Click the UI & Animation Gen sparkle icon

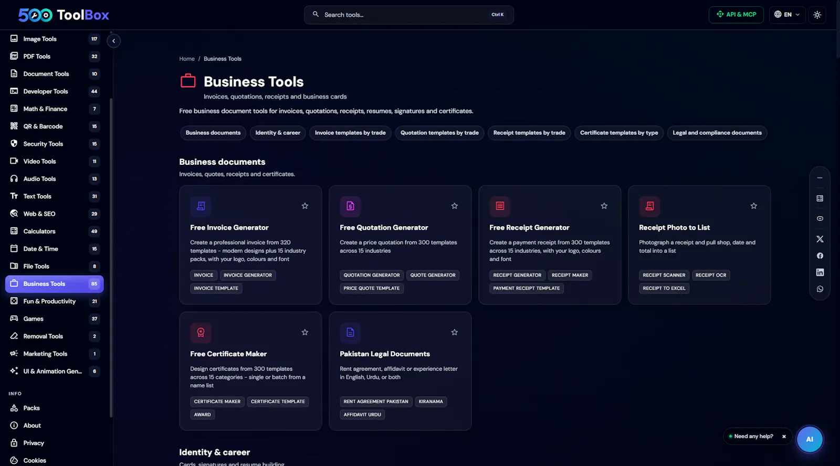point(14,371)
